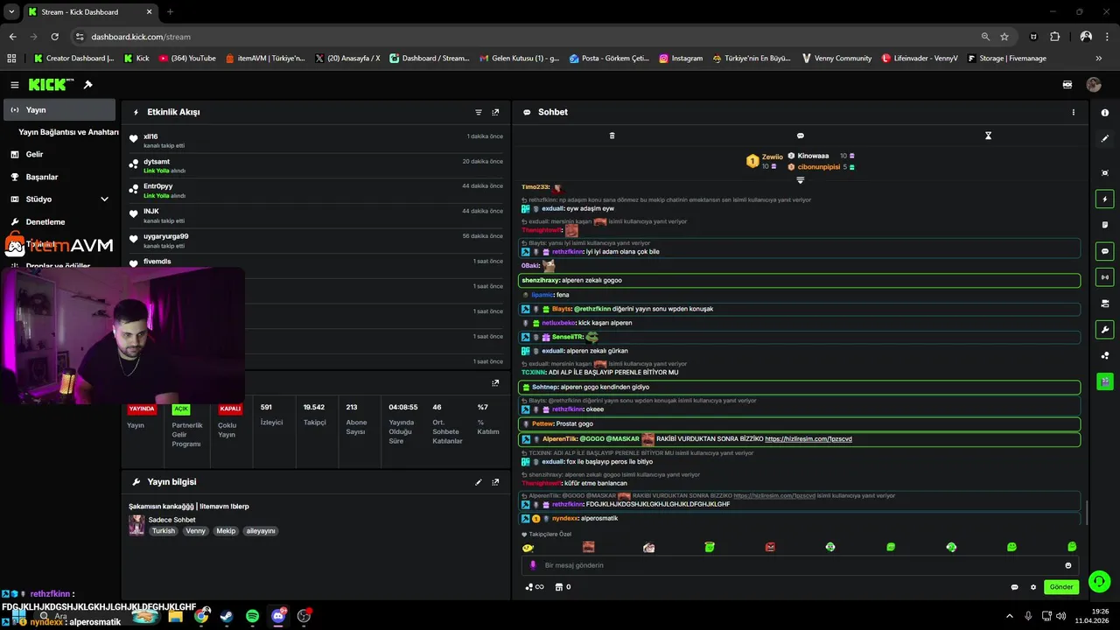Open Steam from the Windows taskbar

point(227,616)
